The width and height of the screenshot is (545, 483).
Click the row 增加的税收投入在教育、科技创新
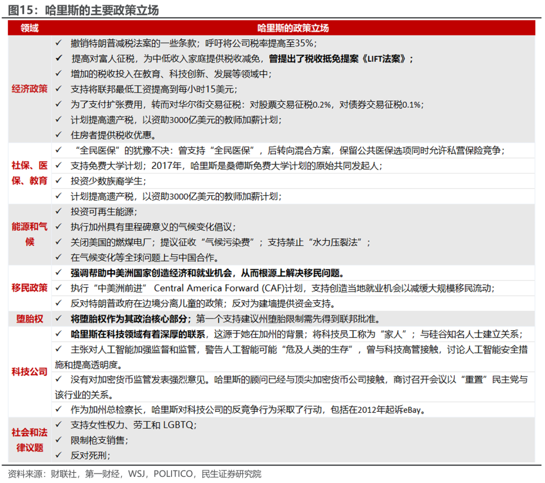pyautogui.click(x=293, y=74)
